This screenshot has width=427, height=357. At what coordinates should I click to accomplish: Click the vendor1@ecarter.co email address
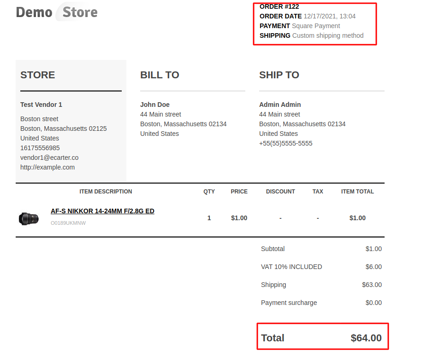point(49,158)
